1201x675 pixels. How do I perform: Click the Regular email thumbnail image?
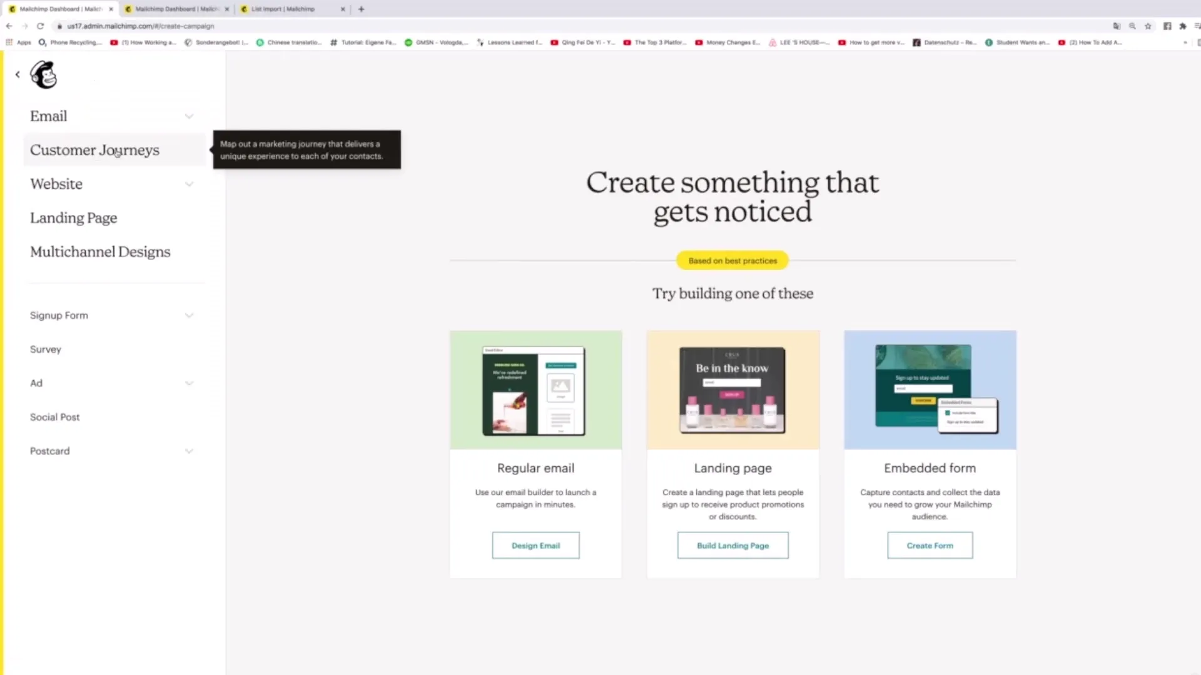(535, 389)
